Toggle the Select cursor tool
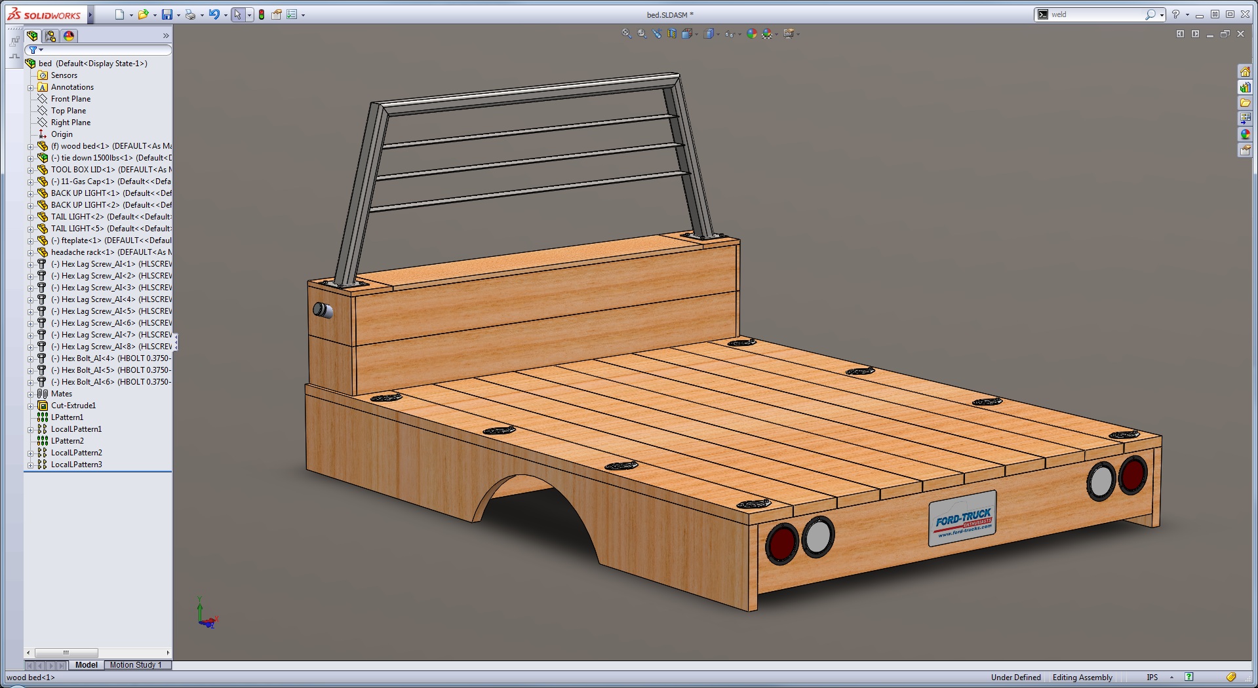This screenshot has width=1258, height=688. click(237, 14)
